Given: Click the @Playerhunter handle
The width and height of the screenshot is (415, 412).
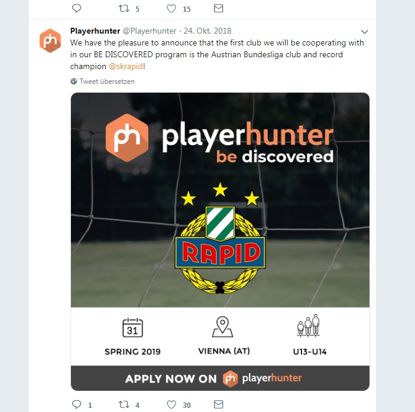Looking at the screenshot, I should pos(150,31).
